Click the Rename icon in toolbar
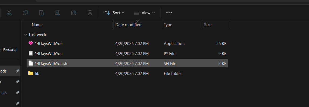The image size is (309, 107). [x=58, y=13]
